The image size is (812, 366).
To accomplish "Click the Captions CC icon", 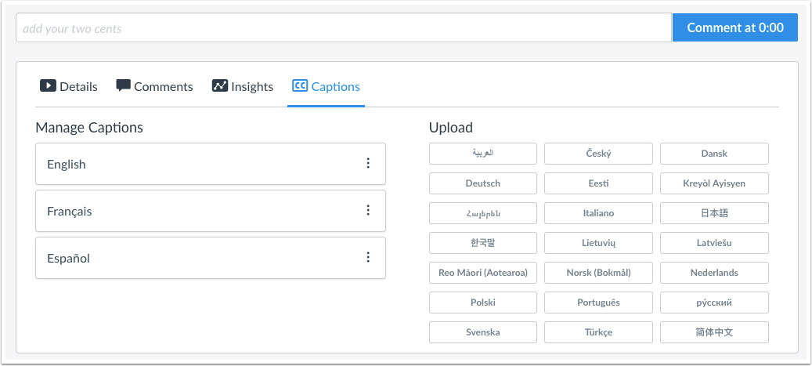I will click(299, 86).
